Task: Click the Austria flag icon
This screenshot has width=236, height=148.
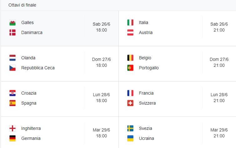Action: click(130, 32)
